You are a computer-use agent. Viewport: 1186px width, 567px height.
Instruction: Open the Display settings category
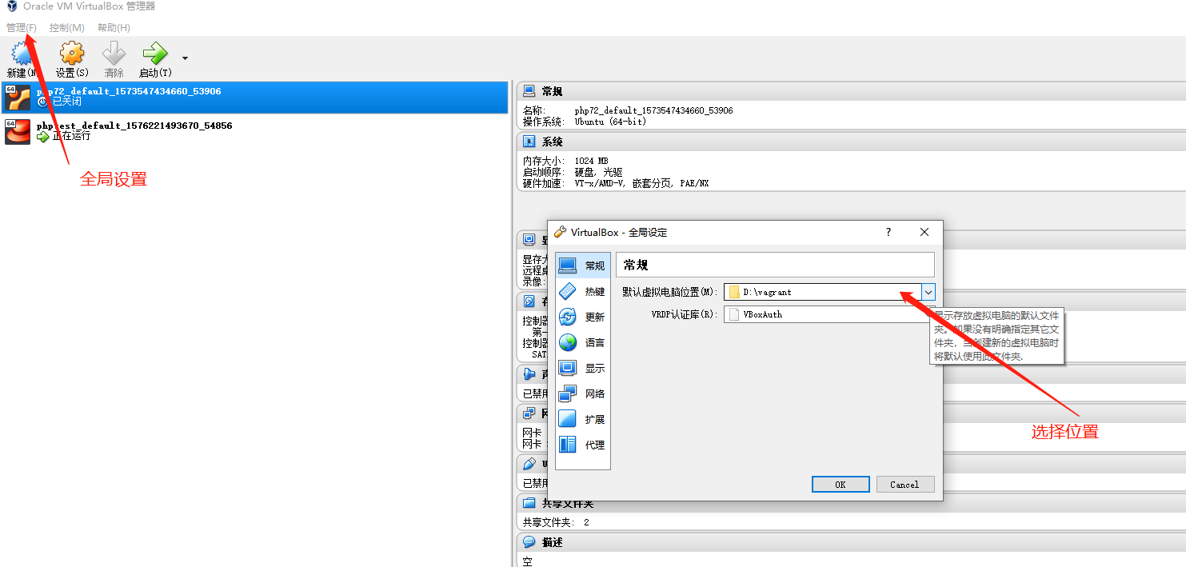coord(583,369)
